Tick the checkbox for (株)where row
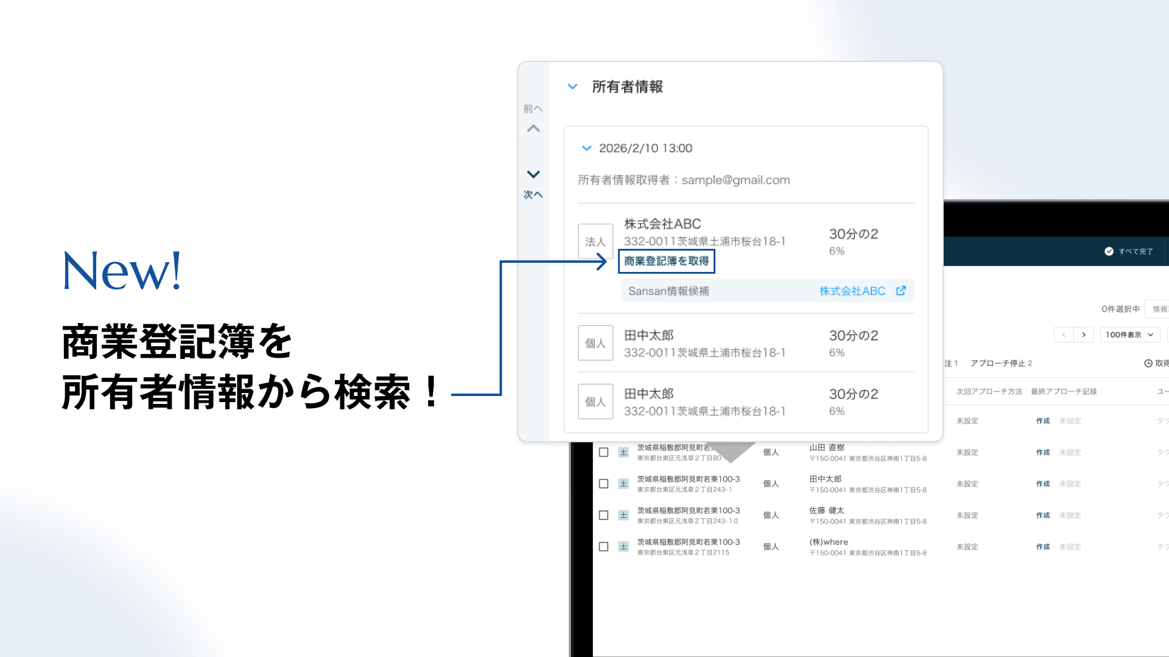 tap(603, 547)
